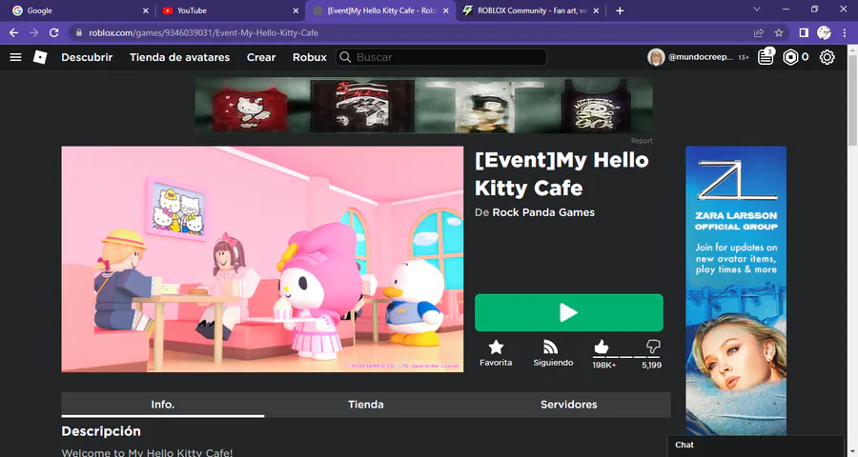Like the game with thumbs up
This screenshot has height=457, width=858.
tap(601, 347)
